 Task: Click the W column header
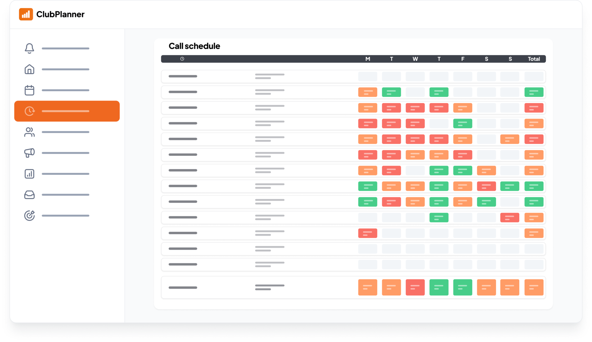[x=415, y=59]
